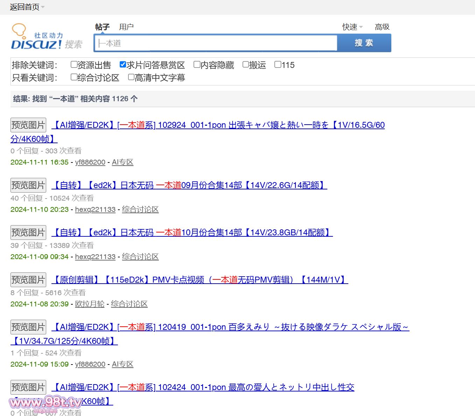Click 预览图片 for the 120419_001-1pon post
The height and width of the screenshot is (416, 475).
(x=28, y=327)
